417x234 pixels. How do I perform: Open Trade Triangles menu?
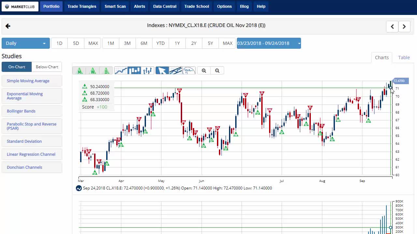(82, 6)
